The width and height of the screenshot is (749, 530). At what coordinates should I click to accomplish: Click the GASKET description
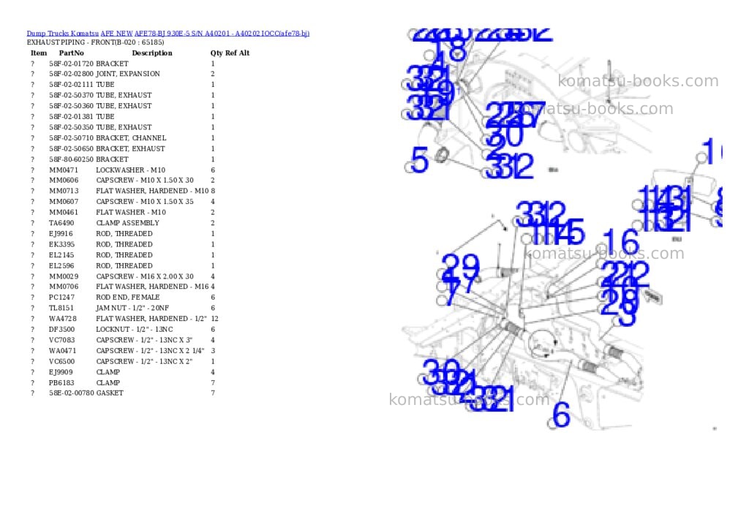click(x=110, y=393)
